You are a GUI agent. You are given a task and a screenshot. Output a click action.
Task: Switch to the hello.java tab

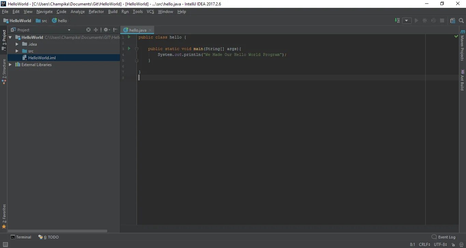coord(138,30)
